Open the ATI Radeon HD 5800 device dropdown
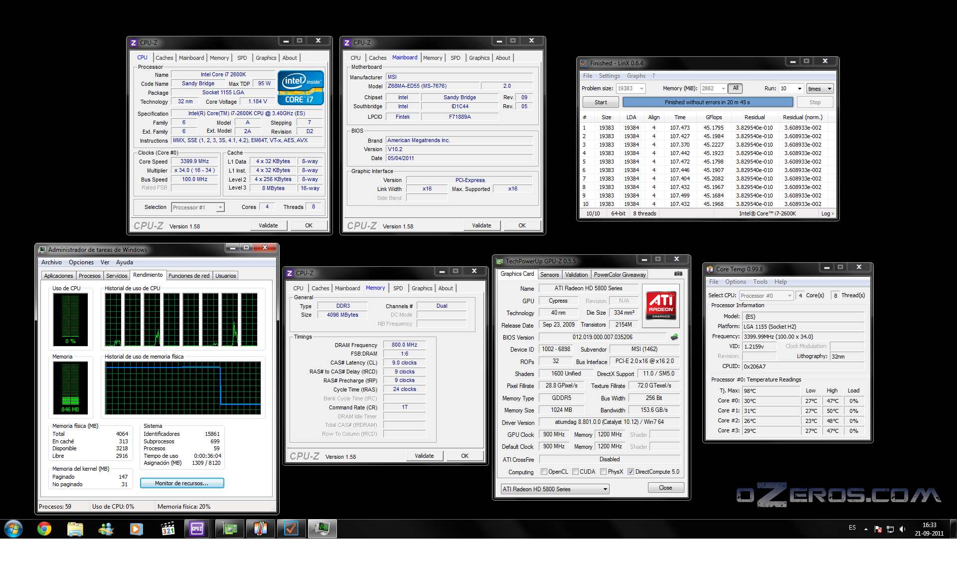The image size is (957, 570). [555, 489]
